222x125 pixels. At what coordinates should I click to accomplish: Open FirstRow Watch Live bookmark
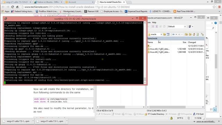(47, 11)
